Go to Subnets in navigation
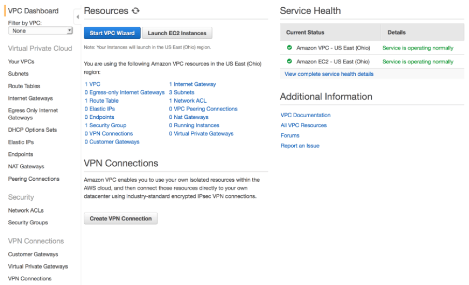The width and height of the screenshot is (469, 285). pos(18,74)
